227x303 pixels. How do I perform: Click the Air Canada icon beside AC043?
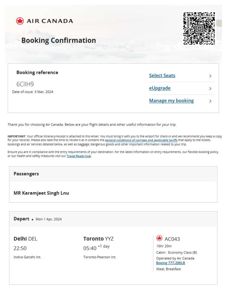[159, 238]
